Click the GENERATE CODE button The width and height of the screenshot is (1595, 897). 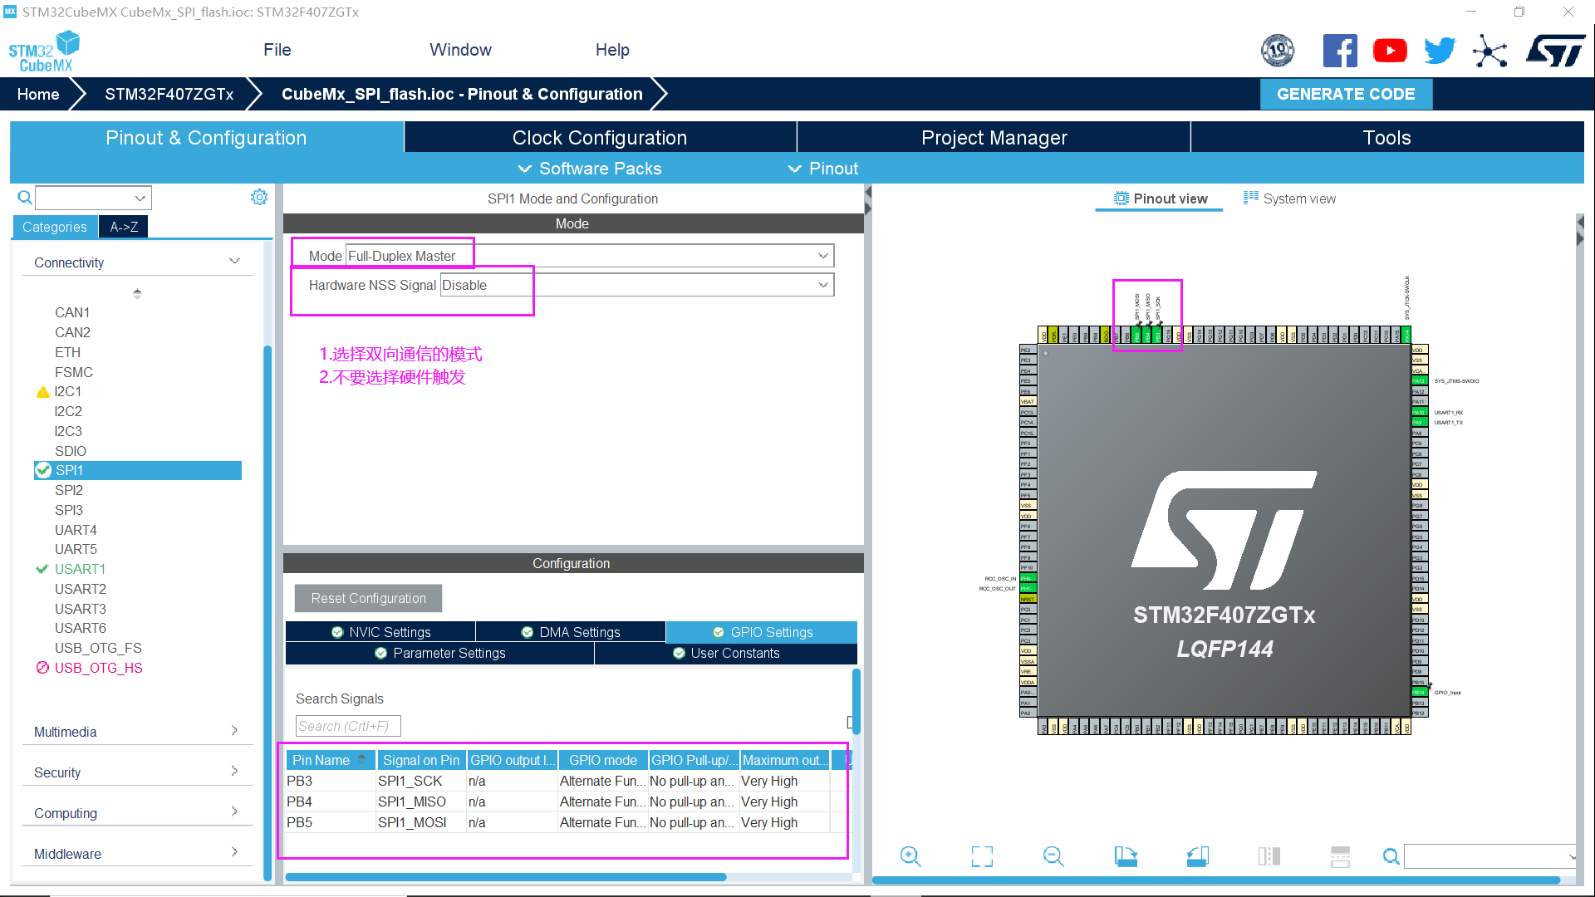[1346, 94]
